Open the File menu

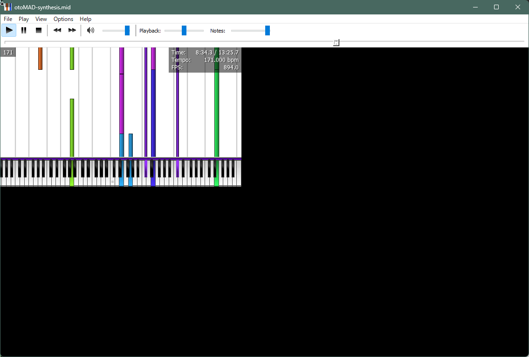[8, 19]
